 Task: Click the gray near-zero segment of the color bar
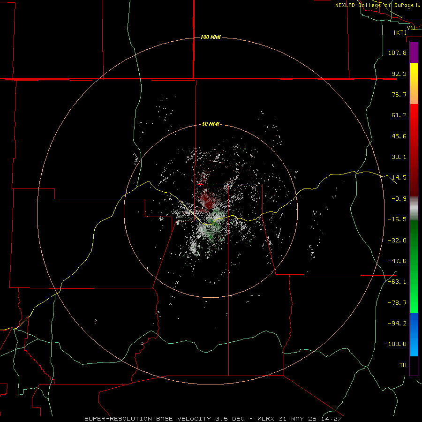414,209
